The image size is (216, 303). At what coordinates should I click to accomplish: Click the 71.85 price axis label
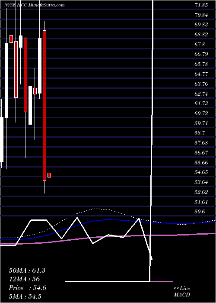[201, 5]
